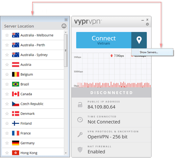The width and height of the screenshot is (175, 158).
Task: Toggle favorite star next to Finland
Action: [7, 123]
